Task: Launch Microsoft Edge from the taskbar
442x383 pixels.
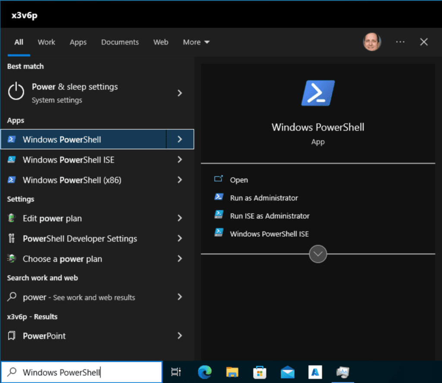Action: (x=205, y=372)
